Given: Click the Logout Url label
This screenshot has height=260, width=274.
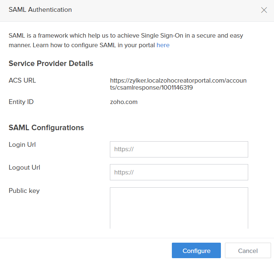Looking at the screenshot, I should click(x=24, y=167).
